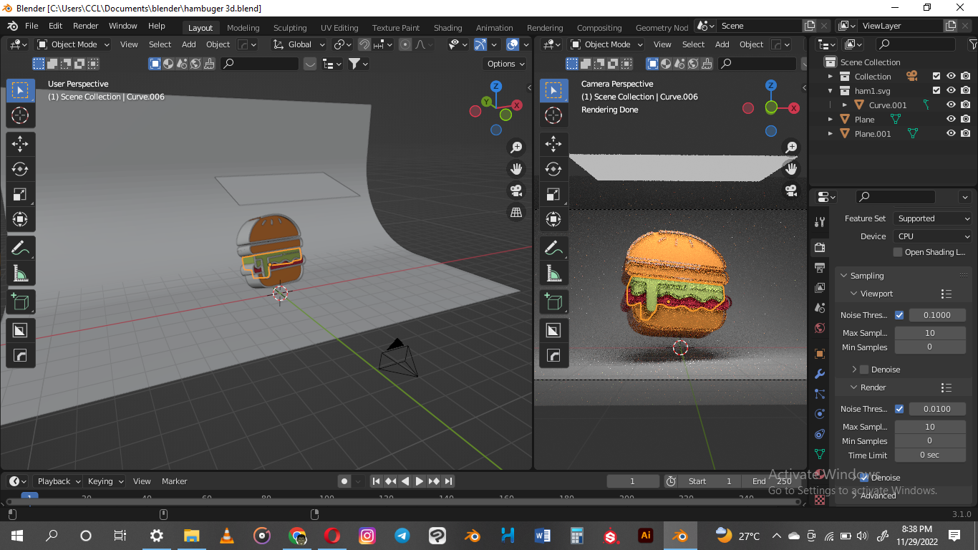This screenshot has height=550, width=978.
Task: Select the Move tool in left viewport
Action: (x=20, y=144)
